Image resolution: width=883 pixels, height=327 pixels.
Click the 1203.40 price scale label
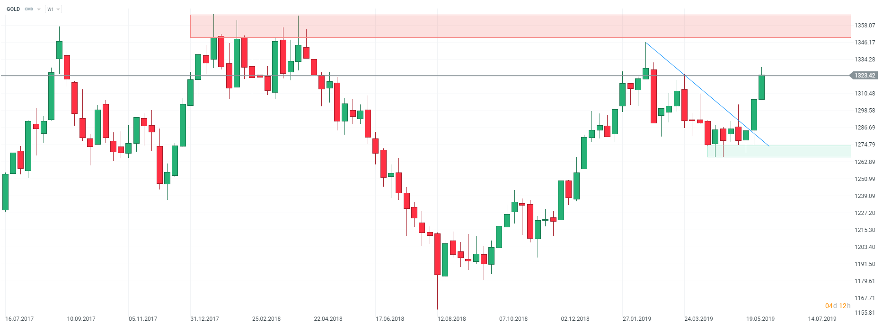[x=865, y=247]
